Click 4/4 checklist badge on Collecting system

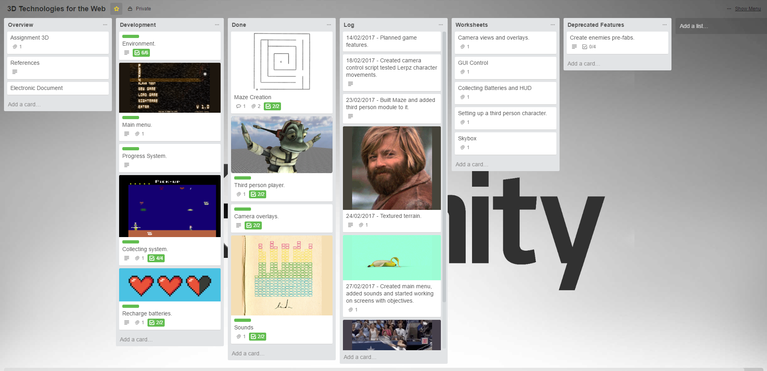(156, 258)
